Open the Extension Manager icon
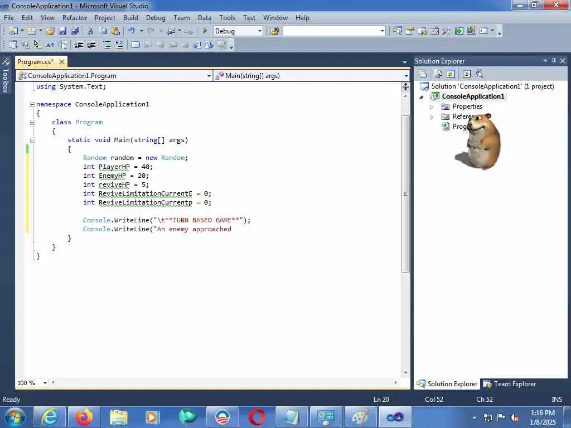 pyautogui.click(x=471, y=31)
